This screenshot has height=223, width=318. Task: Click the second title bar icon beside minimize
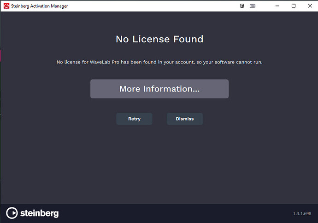pos(253,6)
